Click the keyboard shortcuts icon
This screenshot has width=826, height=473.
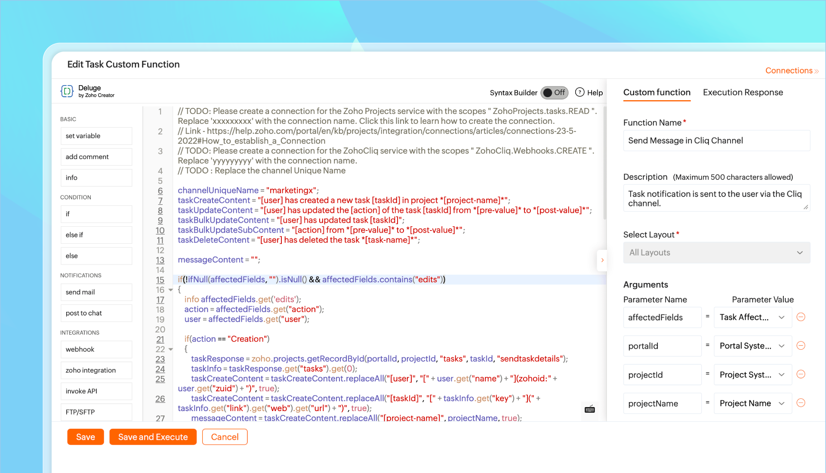(589, 409)
